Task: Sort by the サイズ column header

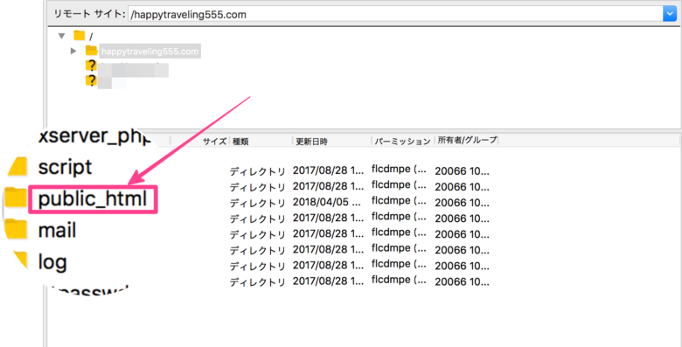Action: click(214, 142)
